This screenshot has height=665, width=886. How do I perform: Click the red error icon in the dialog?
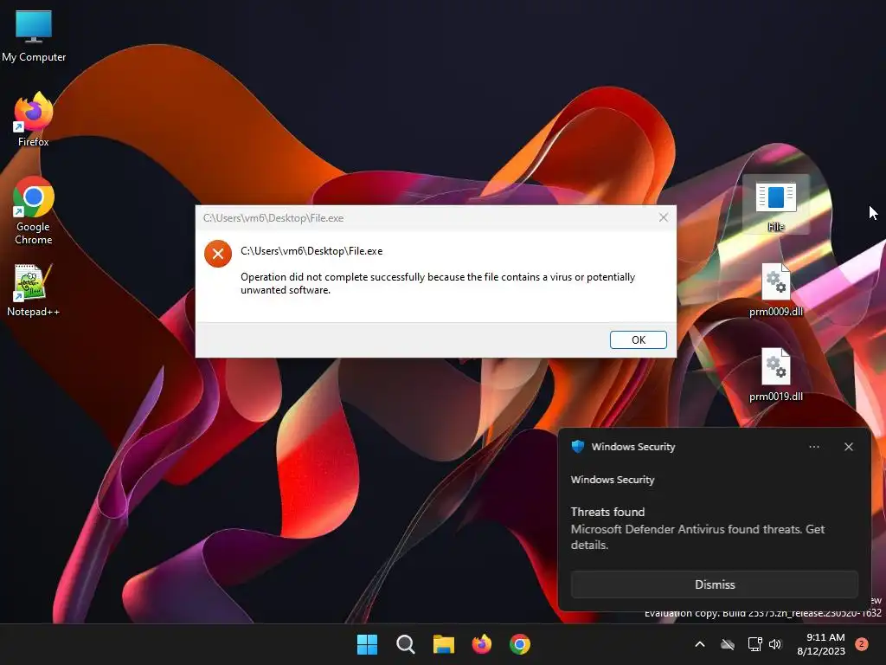click(x=218, y=254)
